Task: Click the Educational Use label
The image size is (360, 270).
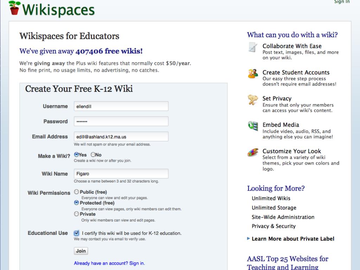Action: click(x=48, y=233)
